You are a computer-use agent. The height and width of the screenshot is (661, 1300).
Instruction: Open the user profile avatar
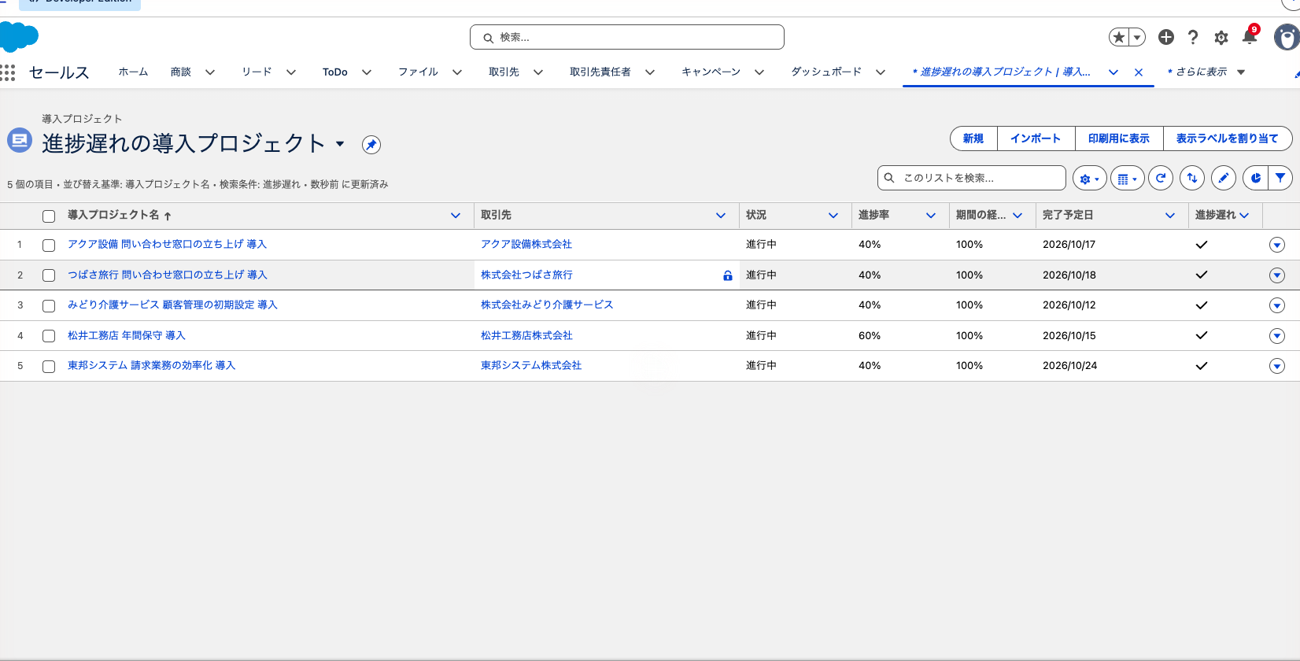1287,37
